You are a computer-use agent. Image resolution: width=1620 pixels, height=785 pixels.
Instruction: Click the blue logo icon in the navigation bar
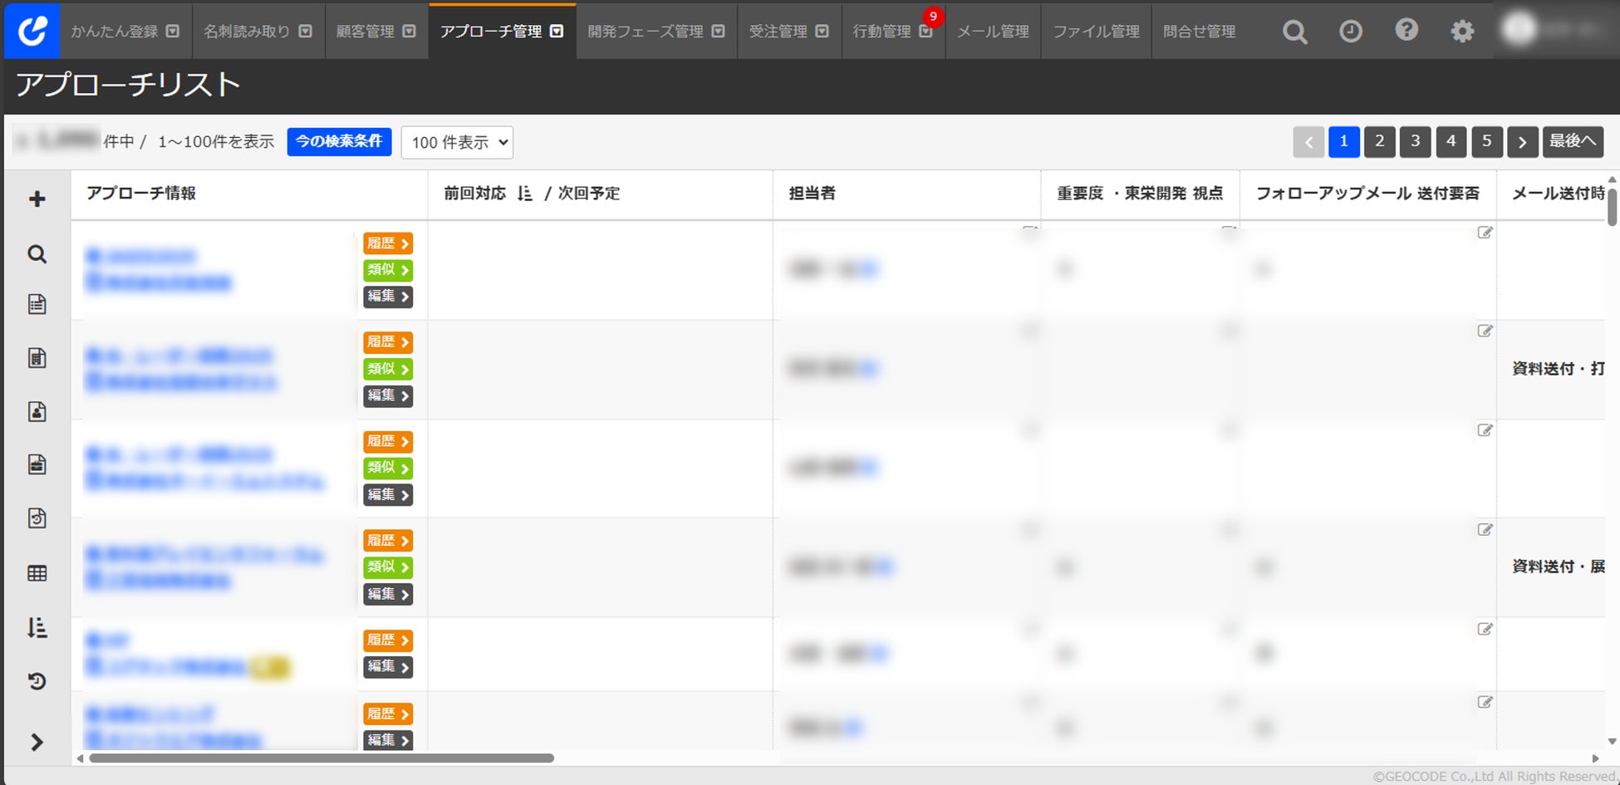pos(32,31)
